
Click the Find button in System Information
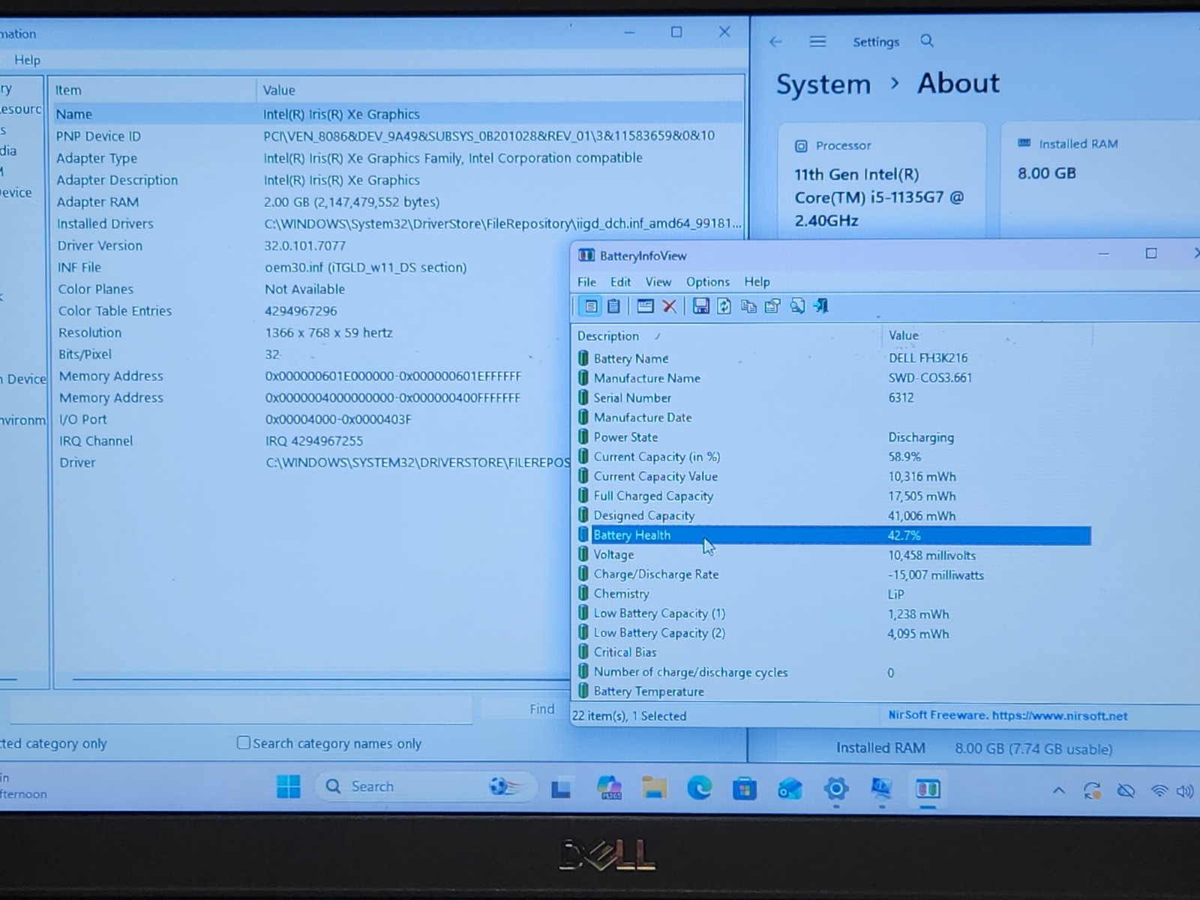coord(541,709)
